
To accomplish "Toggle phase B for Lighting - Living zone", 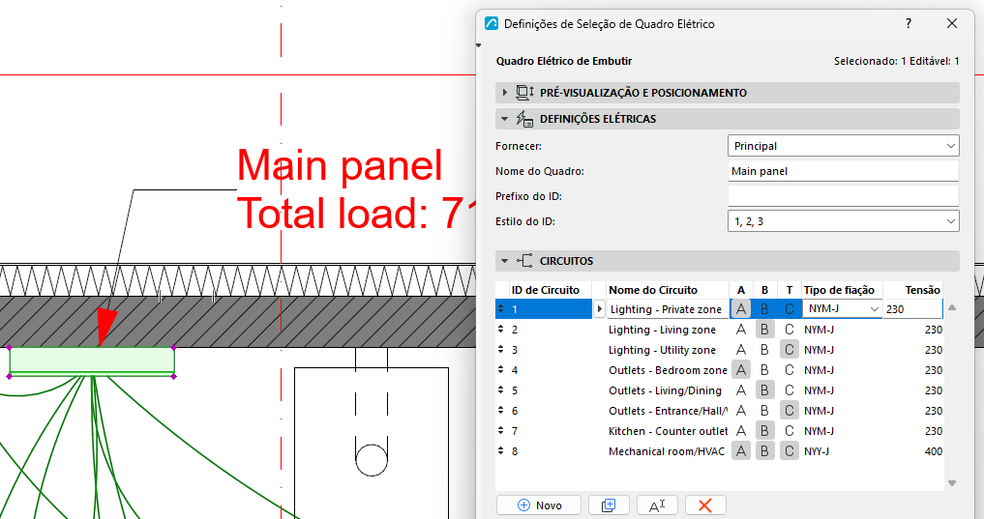I will coord(764,329).
